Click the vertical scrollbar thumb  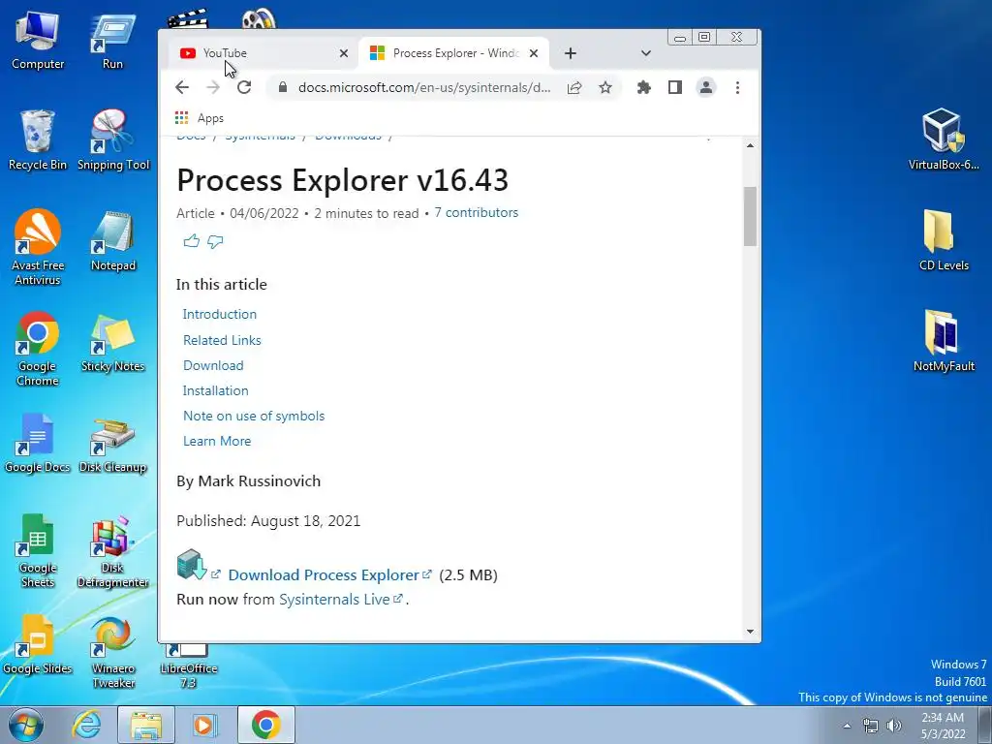[751, 216]
